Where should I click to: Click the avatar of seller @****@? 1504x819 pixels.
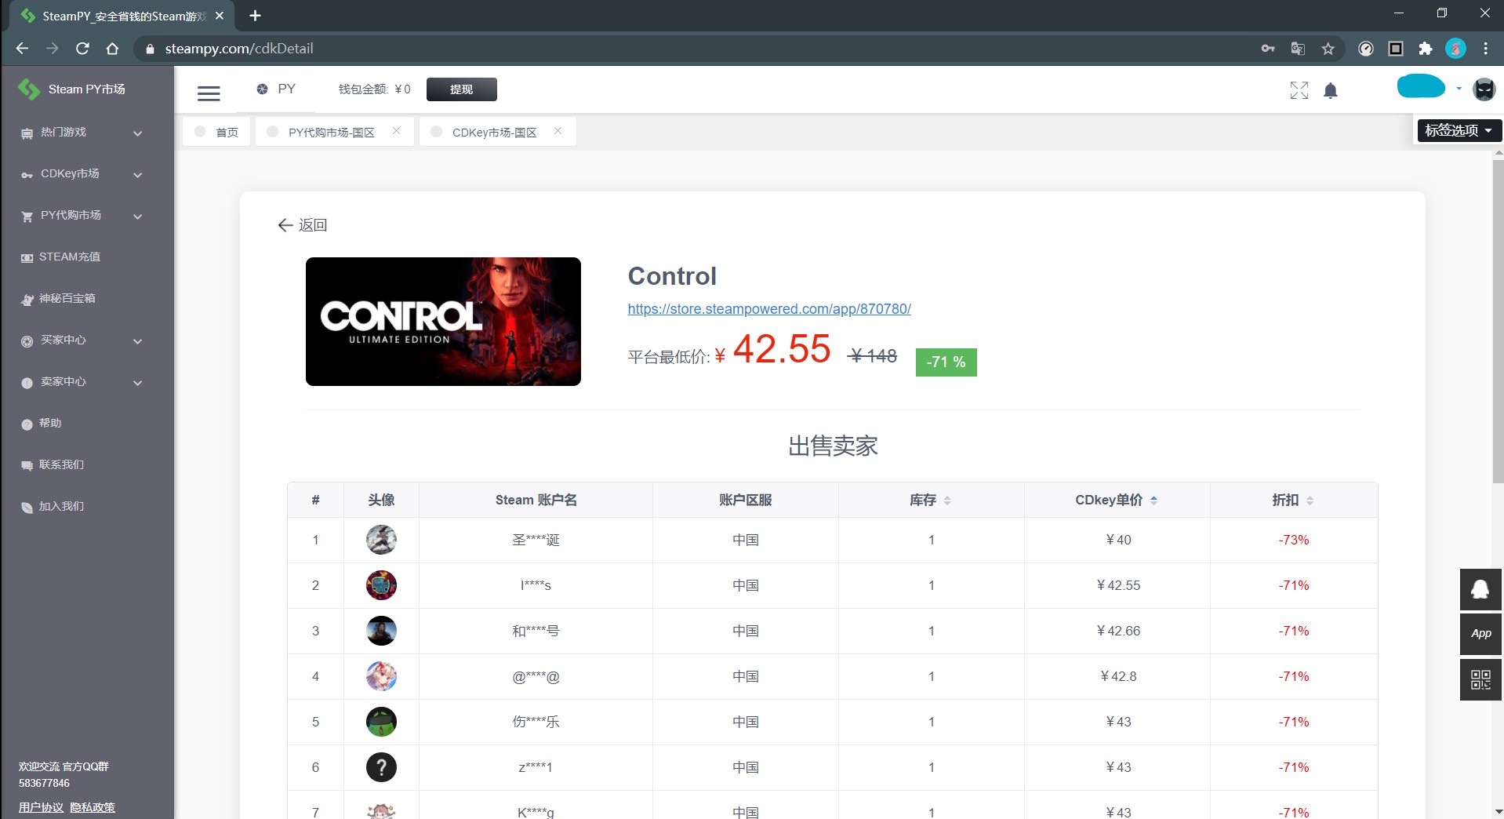pos(381,676)
